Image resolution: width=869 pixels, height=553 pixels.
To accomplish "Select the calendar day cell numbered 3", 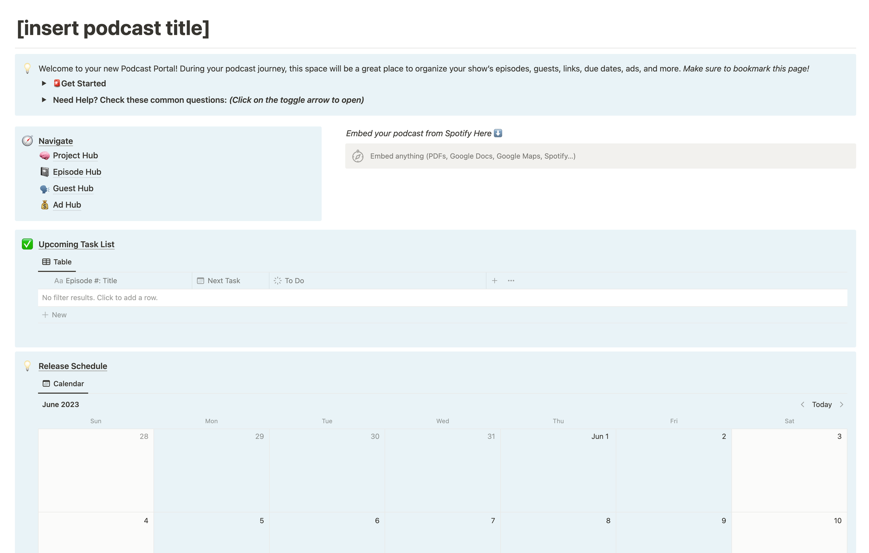I will click(789, 470).
